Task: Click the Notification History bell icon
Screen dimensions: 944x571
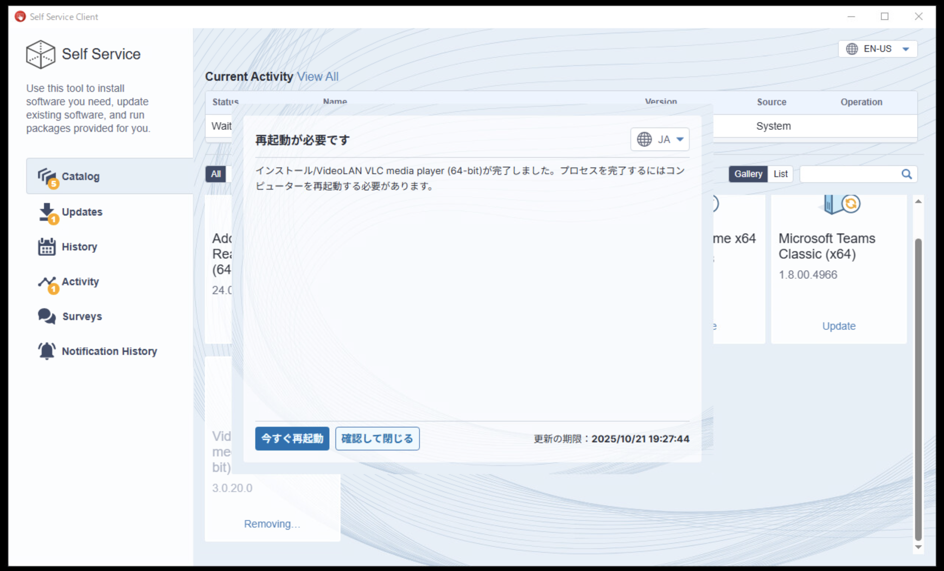Action: tap(47, 351)
